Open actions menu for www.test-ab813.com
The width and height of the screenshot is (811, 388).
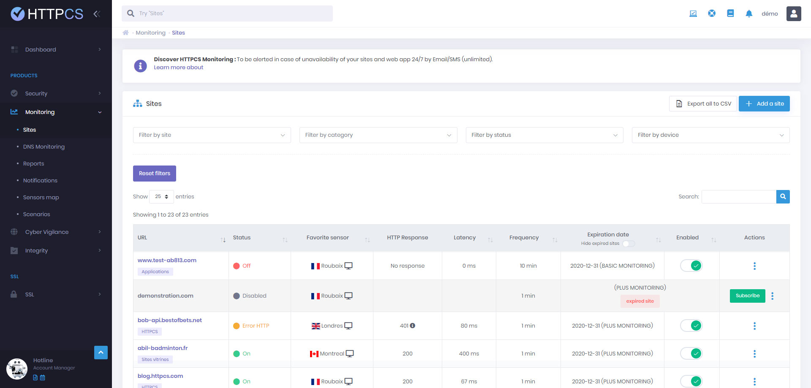[x=754, y=266]
